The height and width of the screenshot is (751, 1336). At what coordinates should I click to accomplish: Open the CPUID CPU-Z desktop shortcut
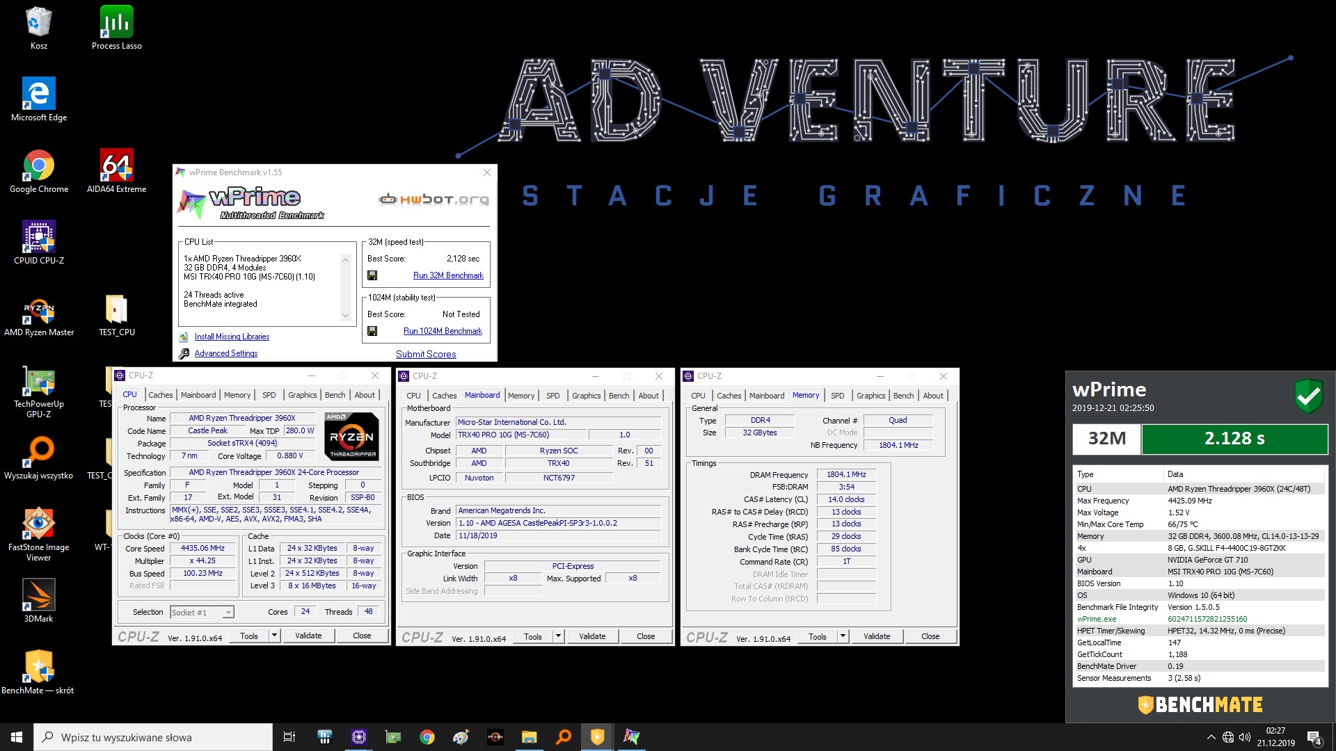click(x=39, y=243)
